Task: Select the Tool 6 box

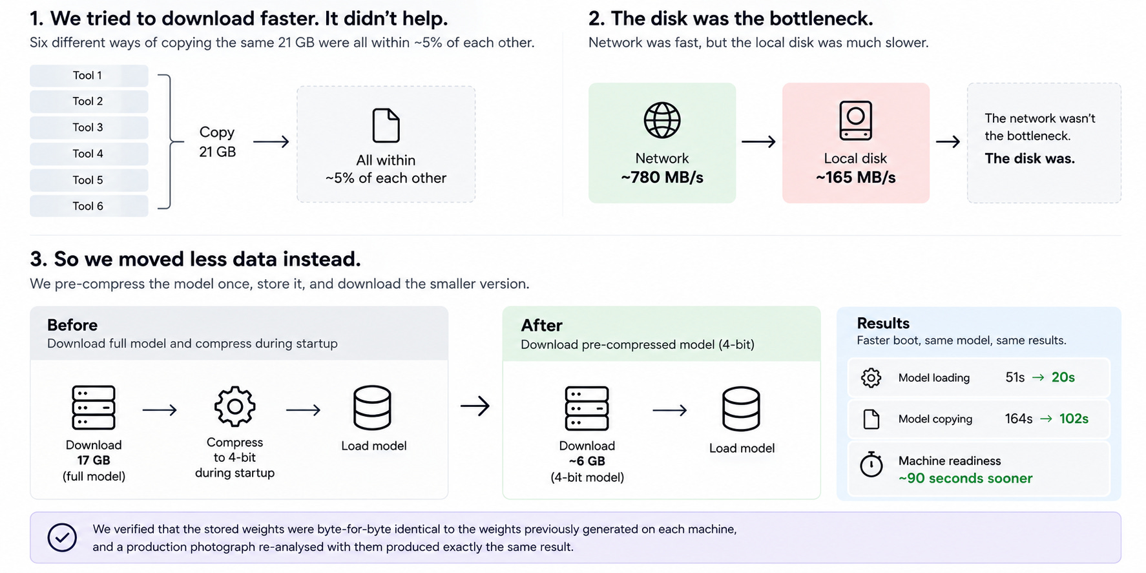Action: coord(89,206)
